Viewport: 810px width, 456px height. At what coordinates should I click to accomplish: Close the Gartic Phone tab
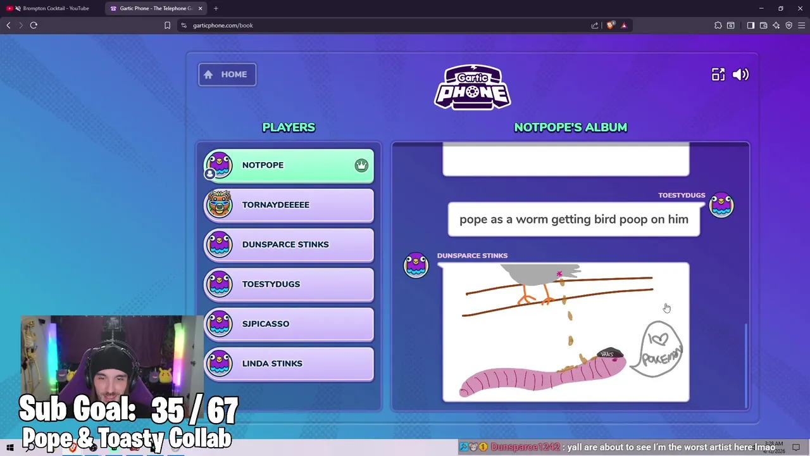point(201,8)
